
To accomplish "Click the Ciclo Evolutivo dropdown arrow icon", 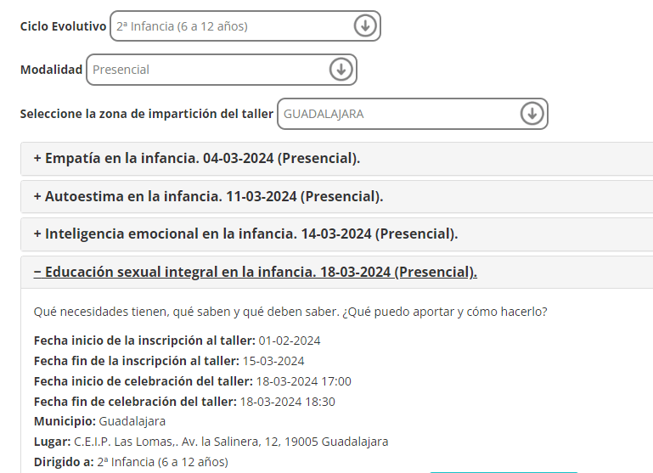I will 364,26.
